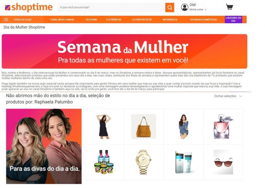
Task: Open Todas as Lojas menu
Action: click(22, 19)
